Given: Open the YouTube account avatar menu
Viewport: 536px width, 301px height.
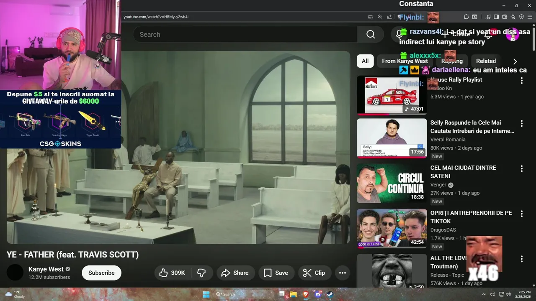Looking at the screenshot, I should (512, 34).
